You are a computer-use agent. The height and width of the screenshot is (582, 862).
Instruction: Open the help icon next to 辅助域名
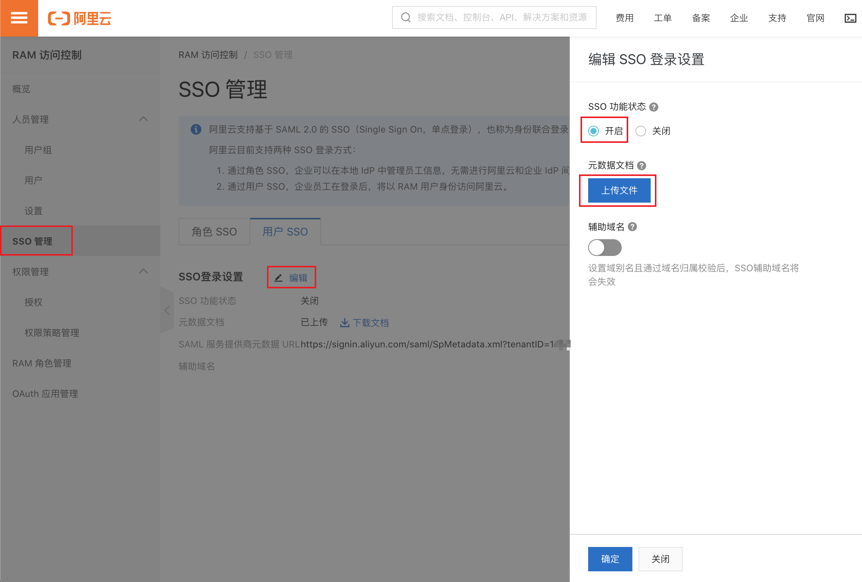click(632, 227)
